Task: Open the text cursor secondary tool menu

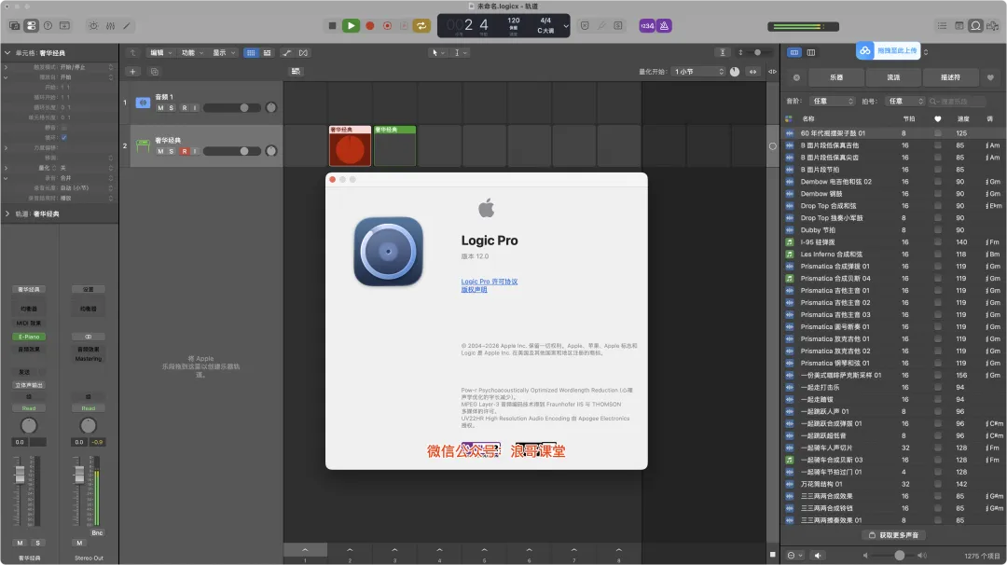Action: [x=461, y=52]
